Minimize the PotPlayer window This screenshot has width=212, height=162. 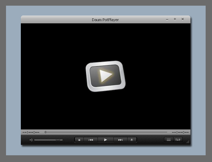point(167,19)
